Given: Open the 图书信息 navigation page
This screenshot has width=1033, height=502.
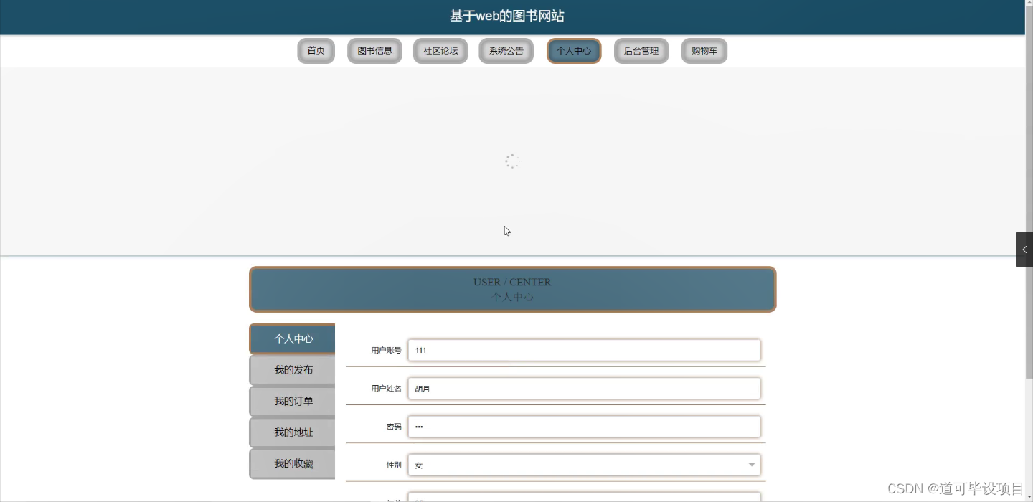Looking at the screenshot, I should tap(374, 50).
